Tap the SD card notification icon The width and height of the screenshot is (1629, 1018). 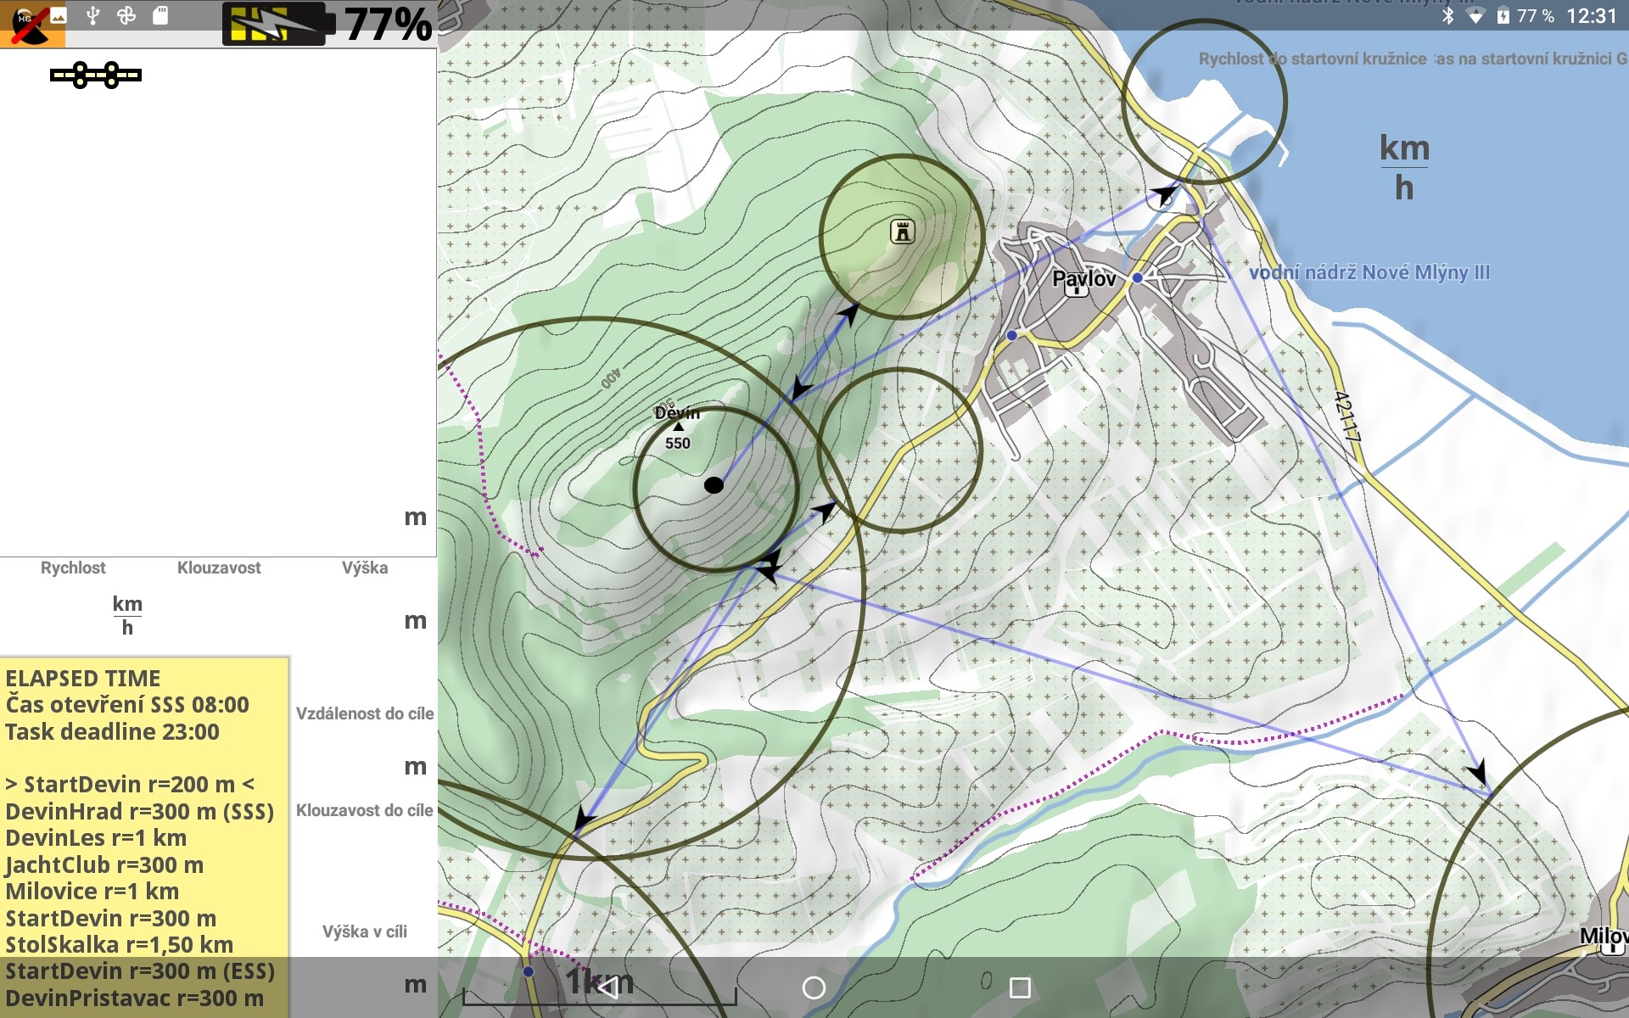[x=160, y=15]
